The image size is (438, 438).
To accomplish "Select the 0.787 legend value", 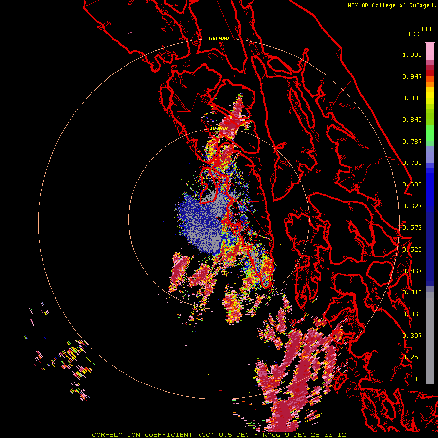I will click(x=412, y=141).
